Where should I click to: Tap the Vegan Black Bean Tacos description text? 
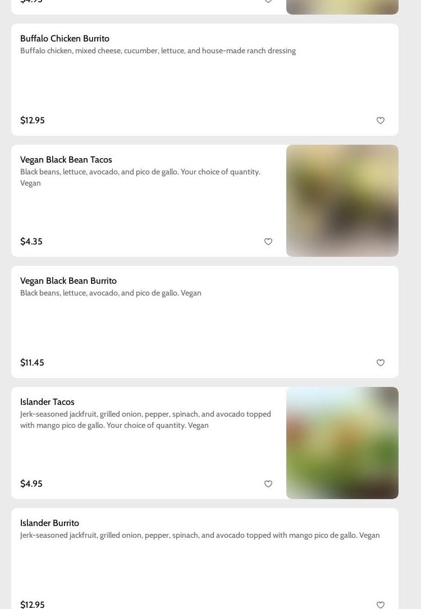click(x=140, y=177)
